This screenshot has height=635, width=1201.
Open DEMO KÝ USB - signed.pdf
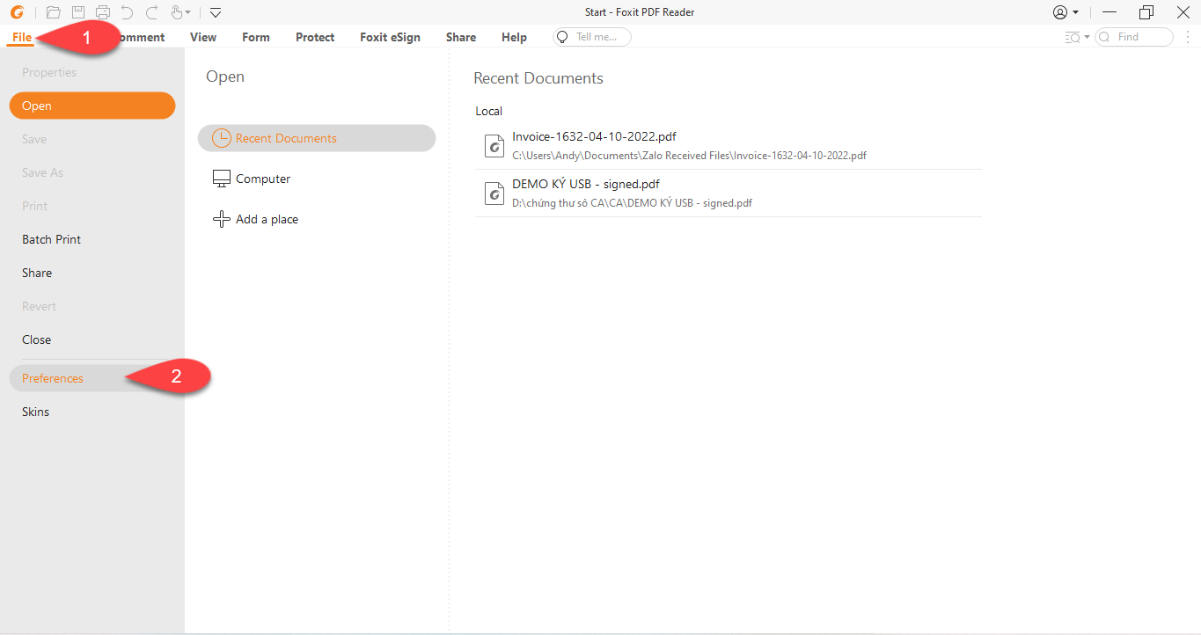tap(729, 193)
